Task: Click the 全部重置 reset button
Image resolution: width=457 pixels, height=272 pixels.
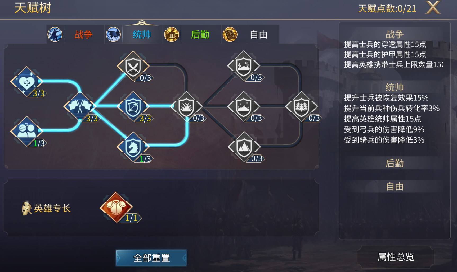Action: click(x=151, y=258)
